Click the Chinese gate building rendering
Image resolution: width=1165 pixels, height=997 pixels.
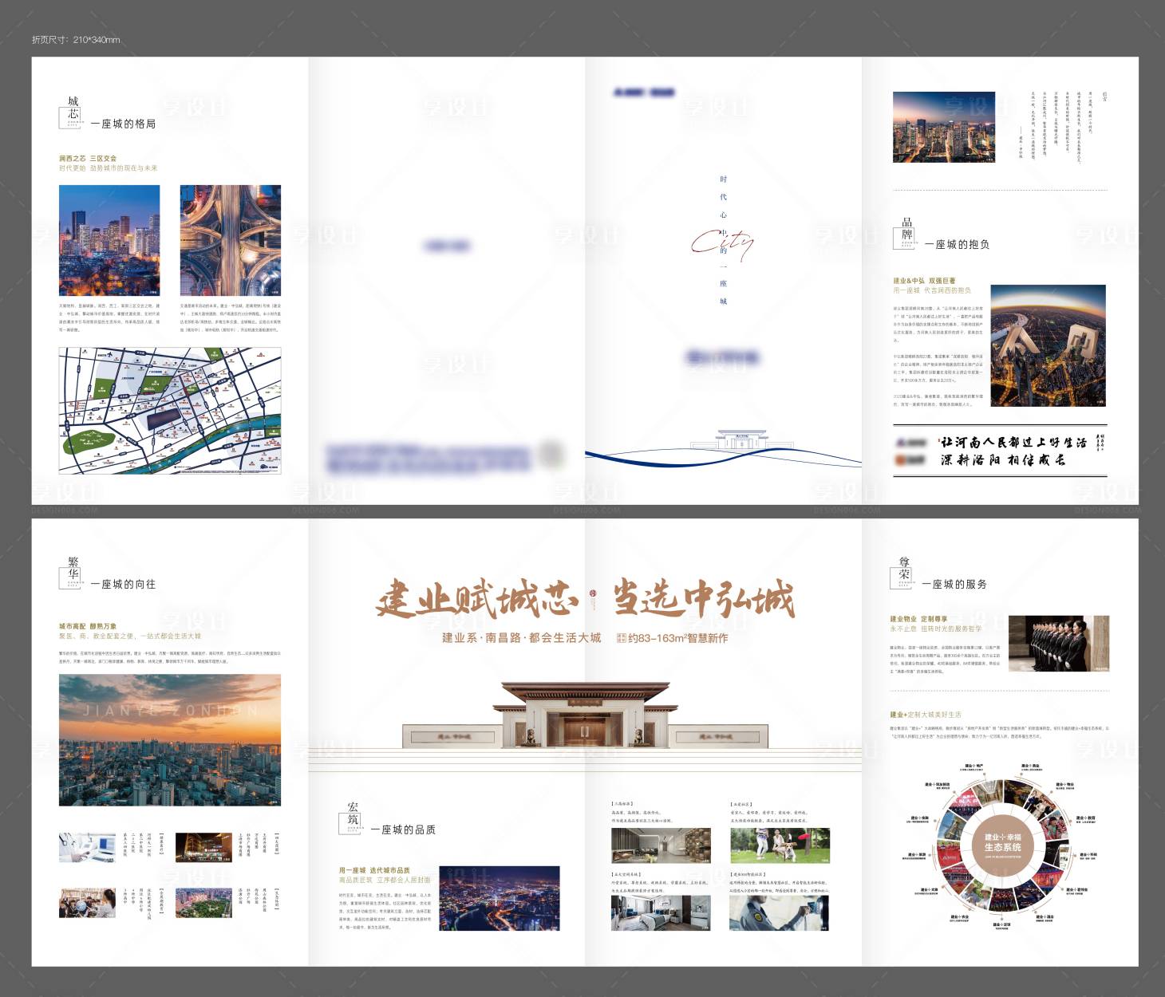point(585,715)
